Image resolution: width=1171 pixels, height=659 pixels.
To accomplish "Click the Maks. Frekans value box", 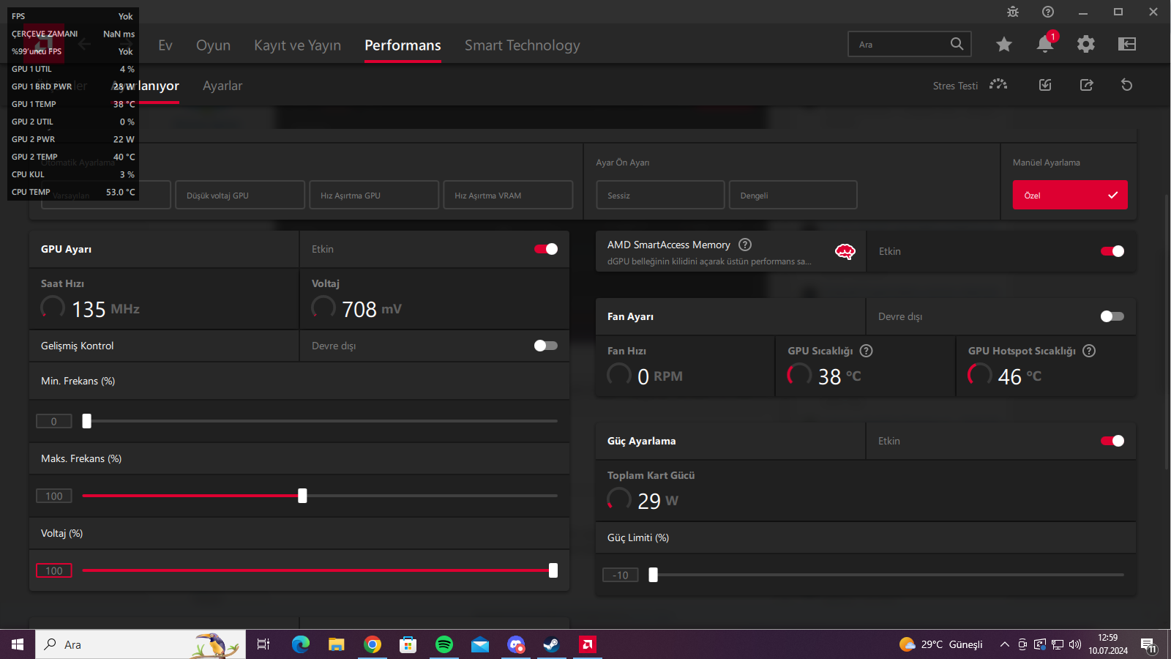I will pos(54,496).
